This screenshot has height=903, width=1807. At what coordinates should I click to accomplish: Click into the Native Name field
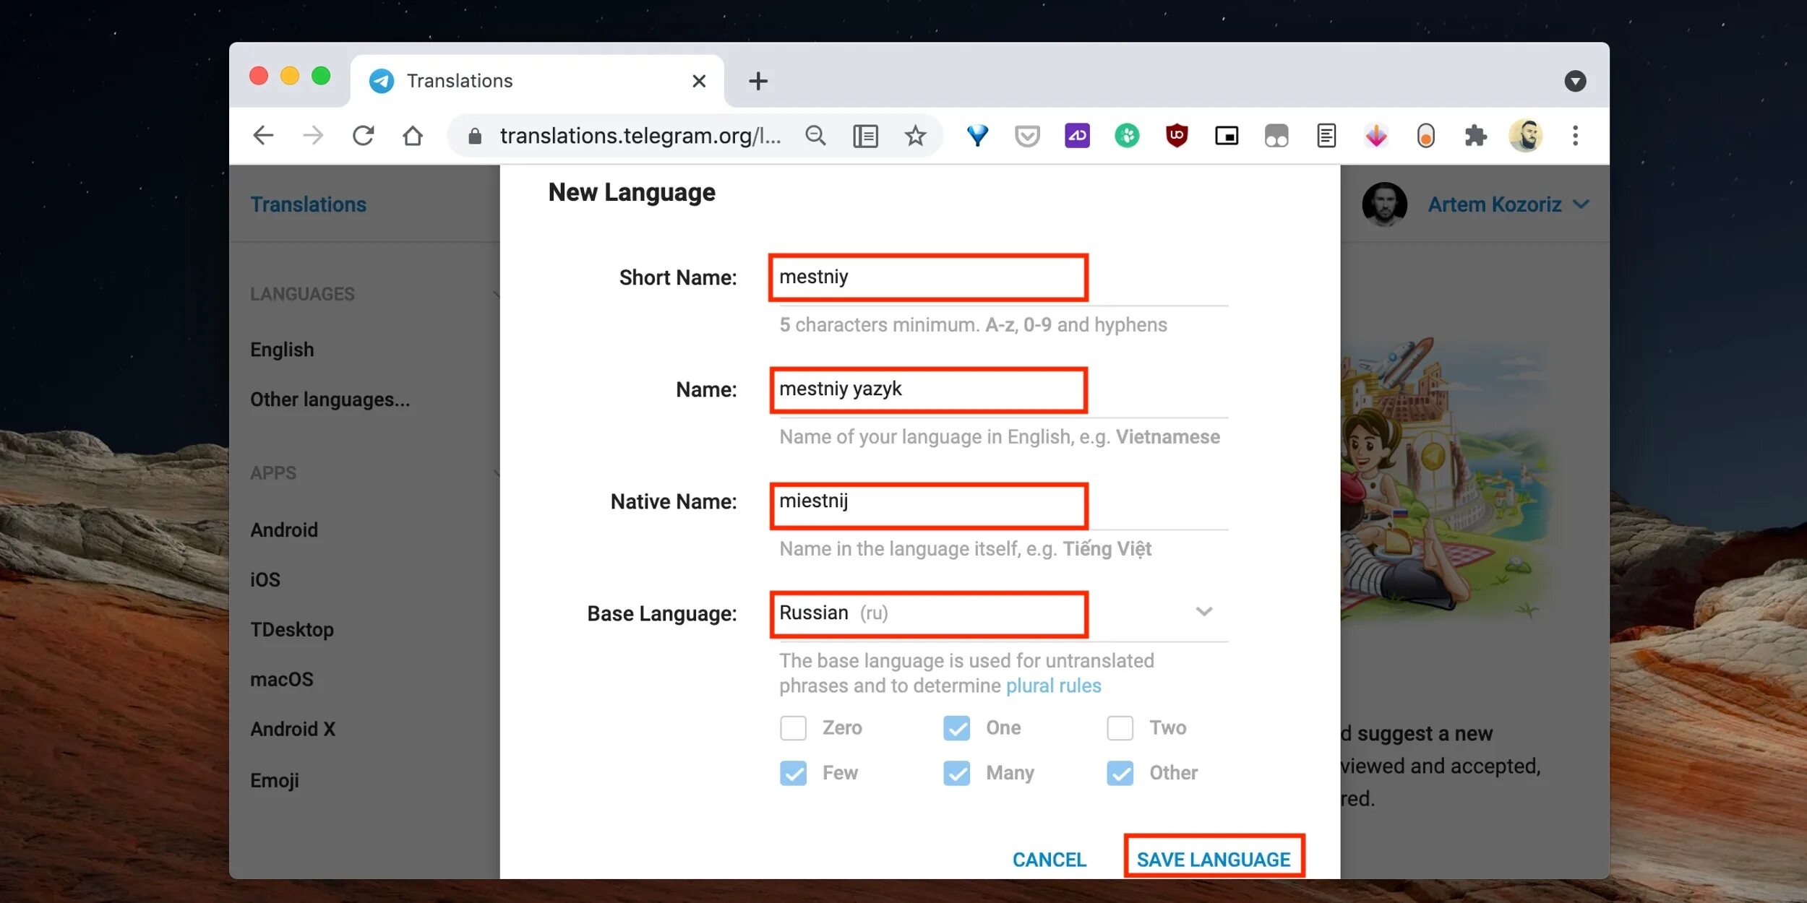[x=928, y=503]
